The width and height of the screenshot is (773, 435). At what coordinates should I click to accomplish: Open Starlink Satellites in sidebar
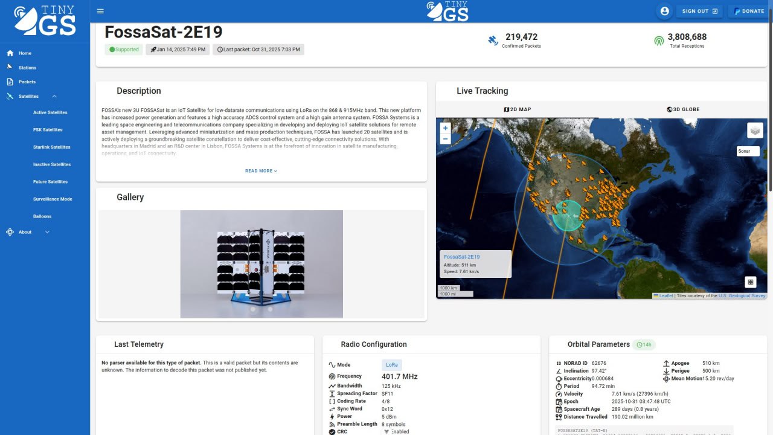pyautogui.click(x=52, y=147)
